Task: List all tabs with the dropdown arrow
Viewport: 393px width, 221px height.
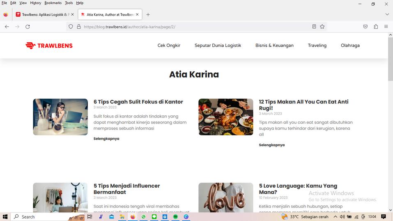Action: click(x=387, y=14)
